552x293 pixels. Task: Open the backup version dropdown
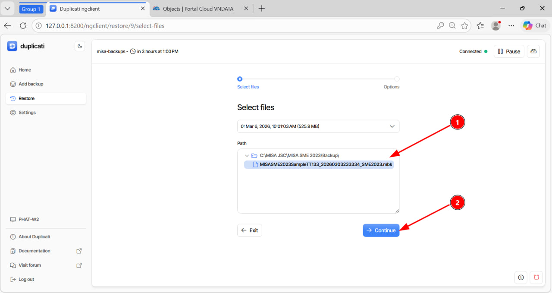pos(318,126)
